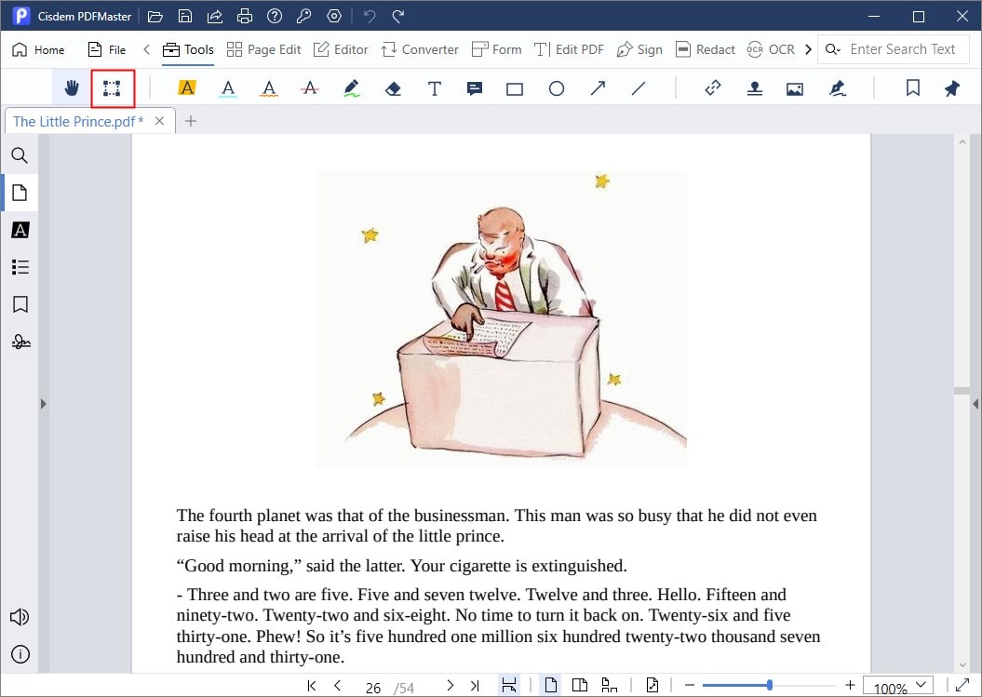This screenshot has width=982, height=697.
Task: Expand the collapsed right side panel
Action: pyautogui.click(x=975, y=404)
